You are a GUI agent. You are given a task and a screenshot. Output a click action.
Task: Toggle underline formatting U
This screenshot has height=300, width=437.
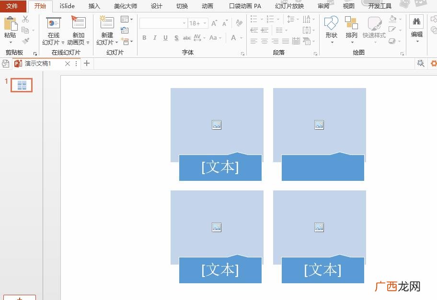tap(165, 38)
